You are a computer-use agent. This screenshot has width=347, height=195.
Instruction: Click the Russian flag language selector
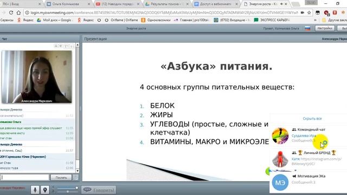click(307, 28)
